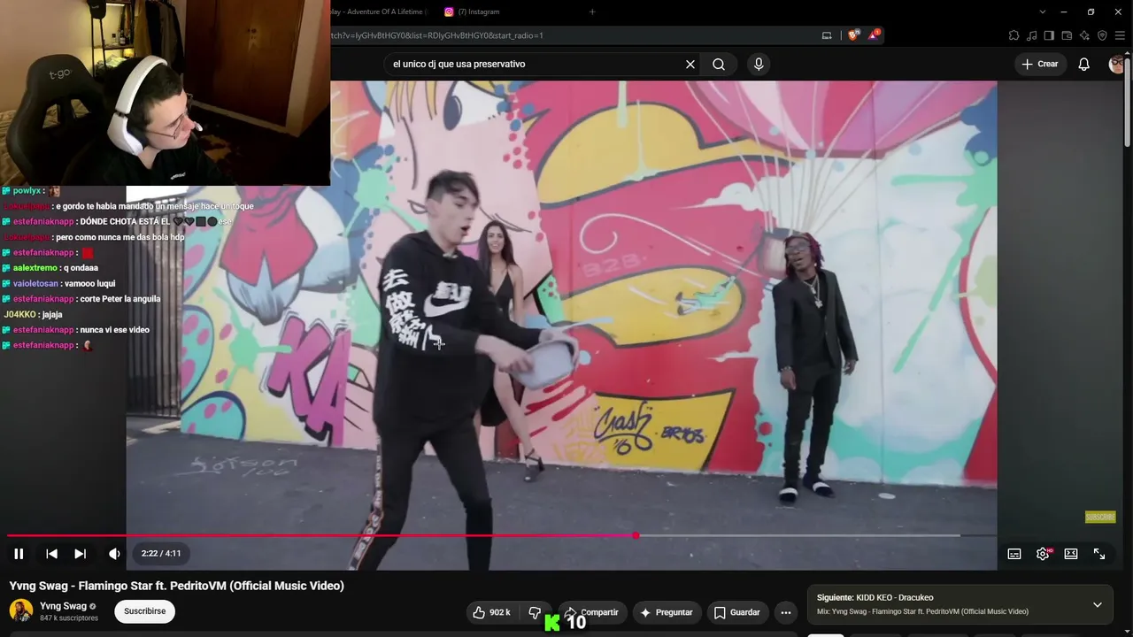Click chat username 'aalextremo'
This screenshot has width=1133, height=637.
(35, 268)
